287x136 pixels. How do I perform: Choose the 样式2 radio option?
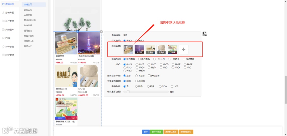(136, 41)
